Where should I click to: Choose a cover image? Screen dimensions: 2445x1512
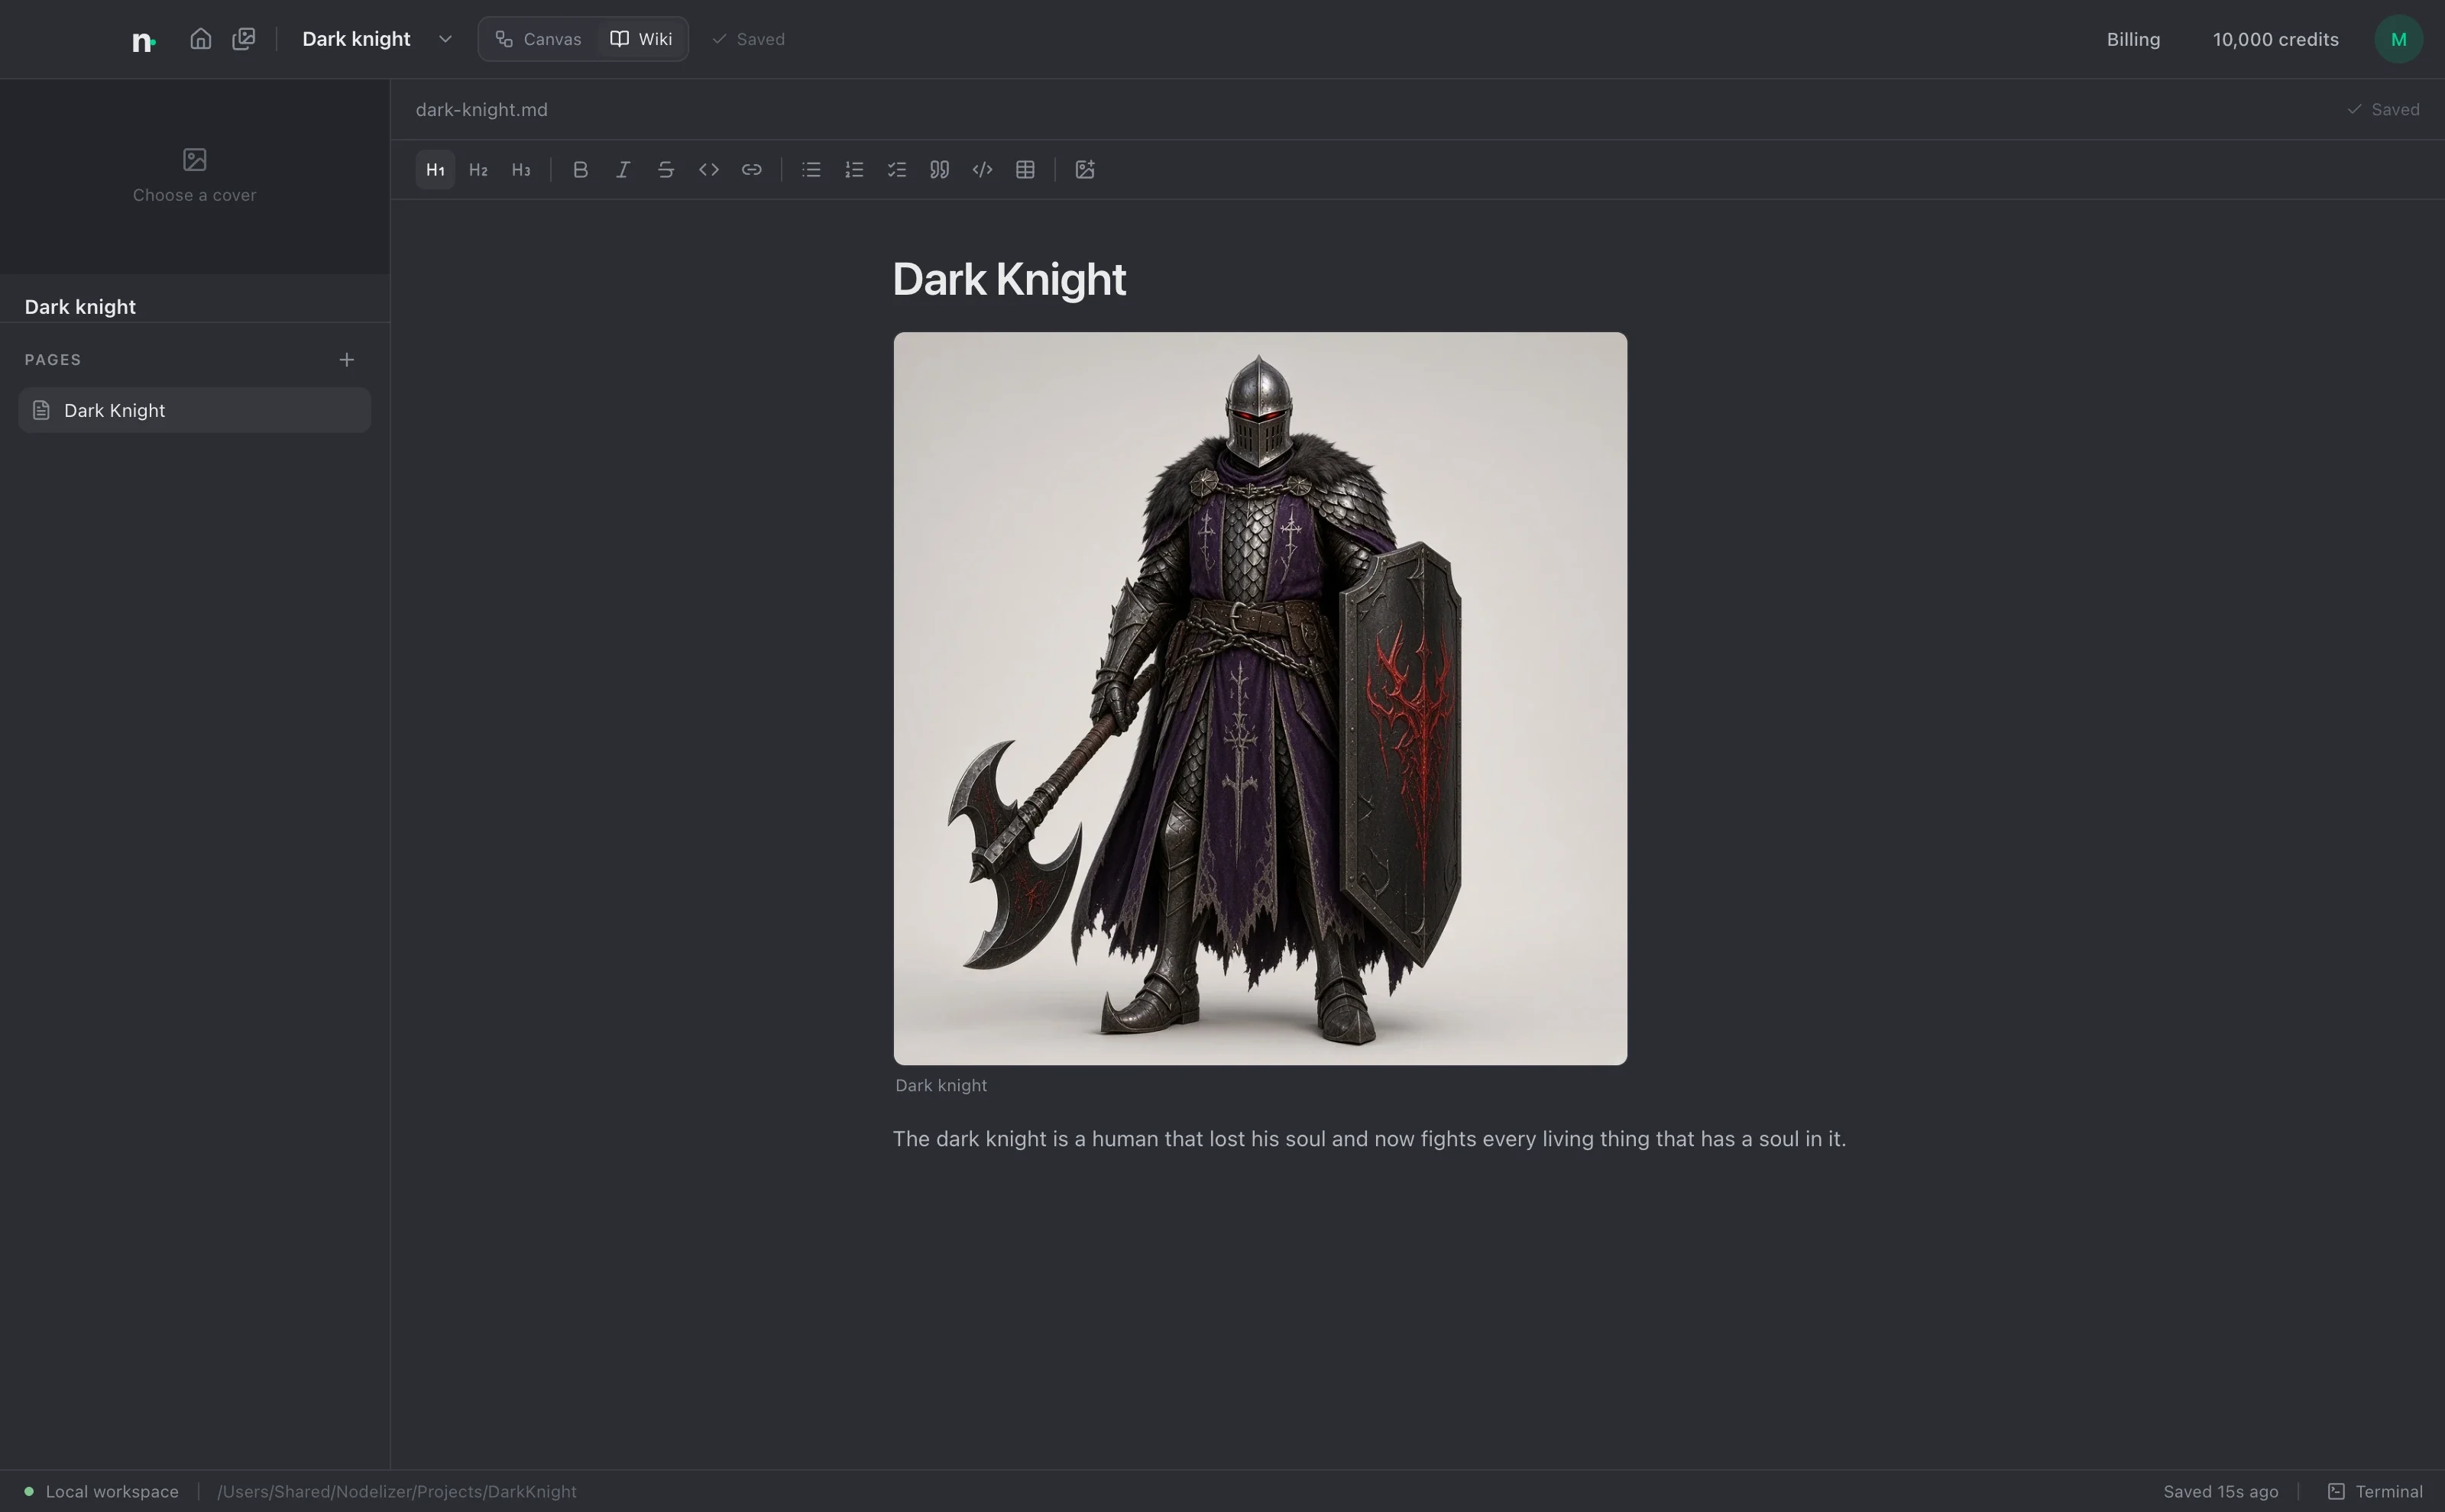[x=194, y=176]
